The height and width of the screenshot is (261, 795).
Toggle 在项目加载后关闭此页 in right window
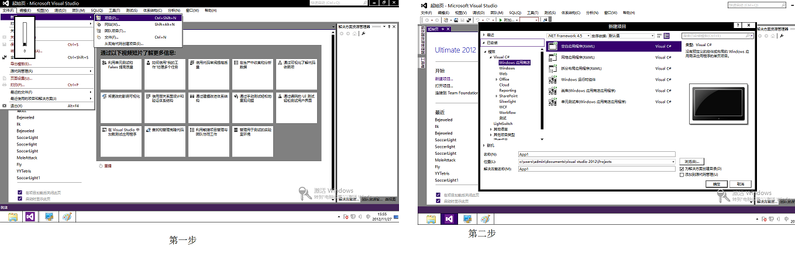click(438, 194)
